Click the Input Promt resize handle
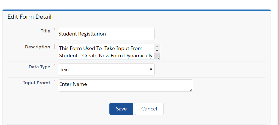The width and height of the screenshot is (279, 125). [191, 89]
